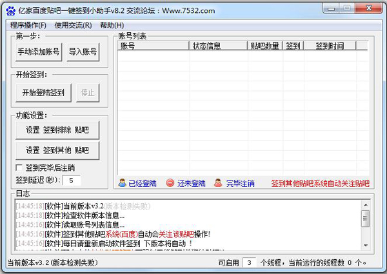Sort by the 状态信息 column header
Image resolution: width=387 pixels, height=274 pixels.
pyautogui.click(x=218, y=46)
